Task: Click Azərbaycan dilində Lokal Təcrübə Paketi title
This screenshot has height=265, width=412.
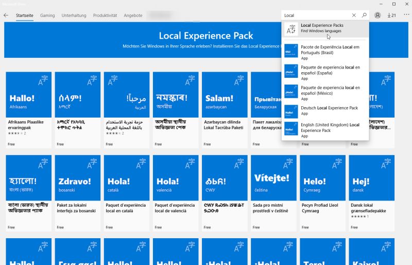Action: point(224,125)
